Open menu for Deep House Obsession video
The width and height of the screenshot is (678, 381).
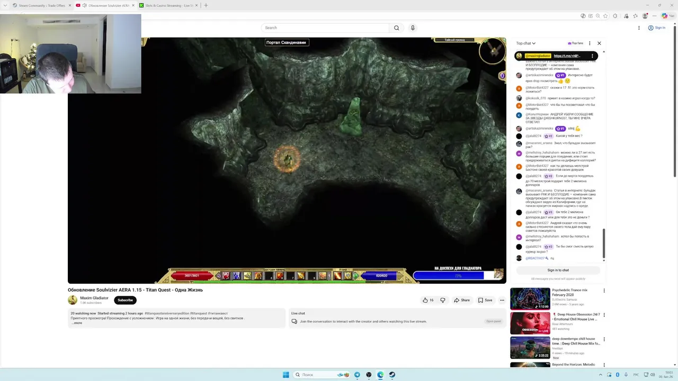(604, 315)
